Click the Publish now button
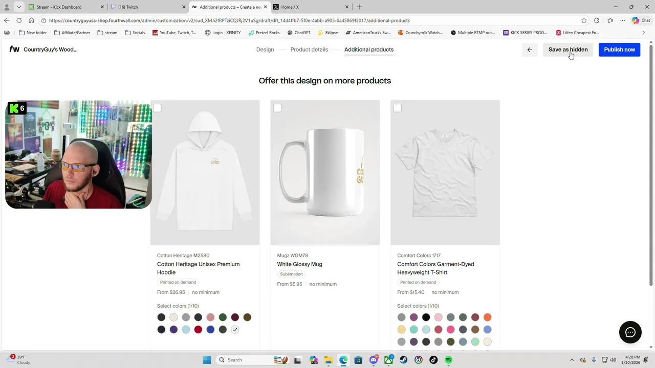This screenshot has width=655, height=368. click(x=619, y=50)
